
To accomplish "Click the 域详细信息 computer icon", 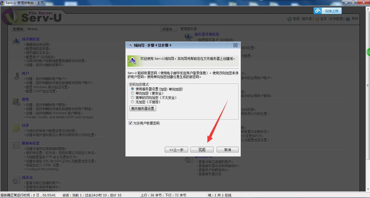I will pos(16,41).
